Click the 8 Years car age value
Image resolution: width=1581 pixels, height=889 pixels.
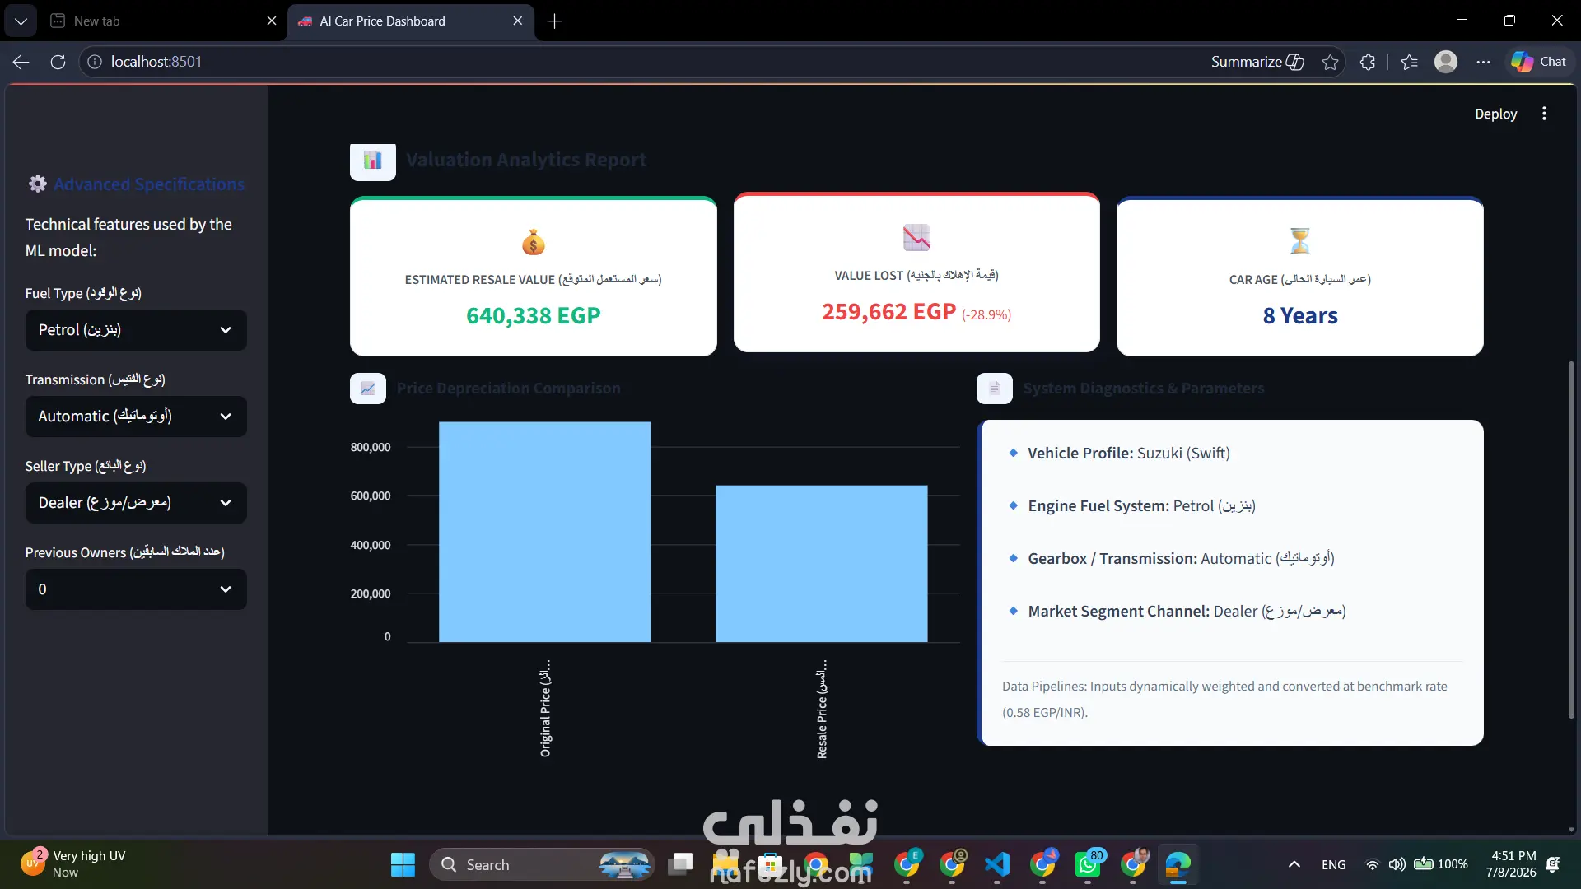coord(1300,315)
